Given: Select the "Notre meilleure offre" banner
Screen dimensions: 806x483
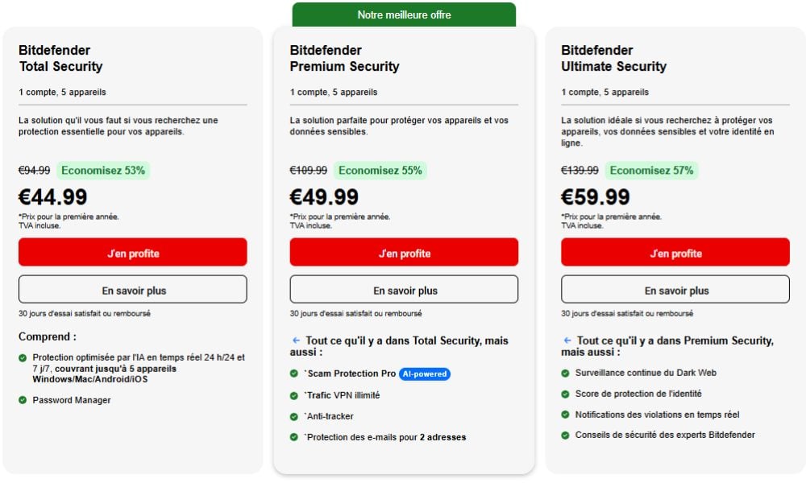Looking at the screenshot, I should tap(404, 14).
